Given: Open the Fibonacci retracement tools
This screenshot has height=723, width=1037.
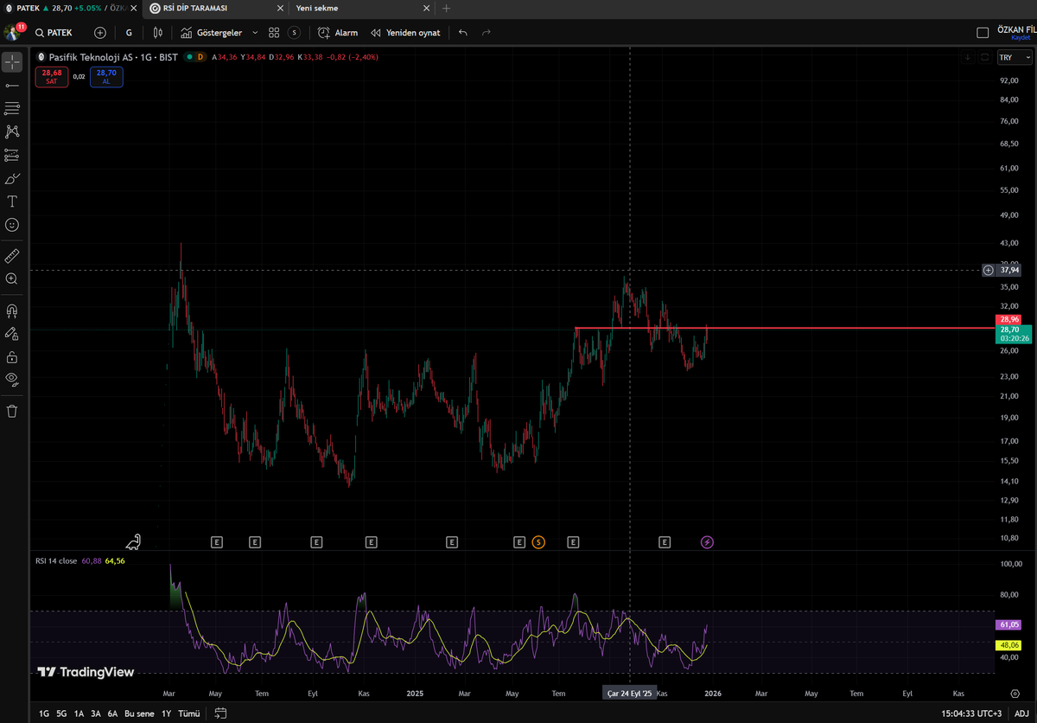Looking at the screenshot, I should [12, 109].
